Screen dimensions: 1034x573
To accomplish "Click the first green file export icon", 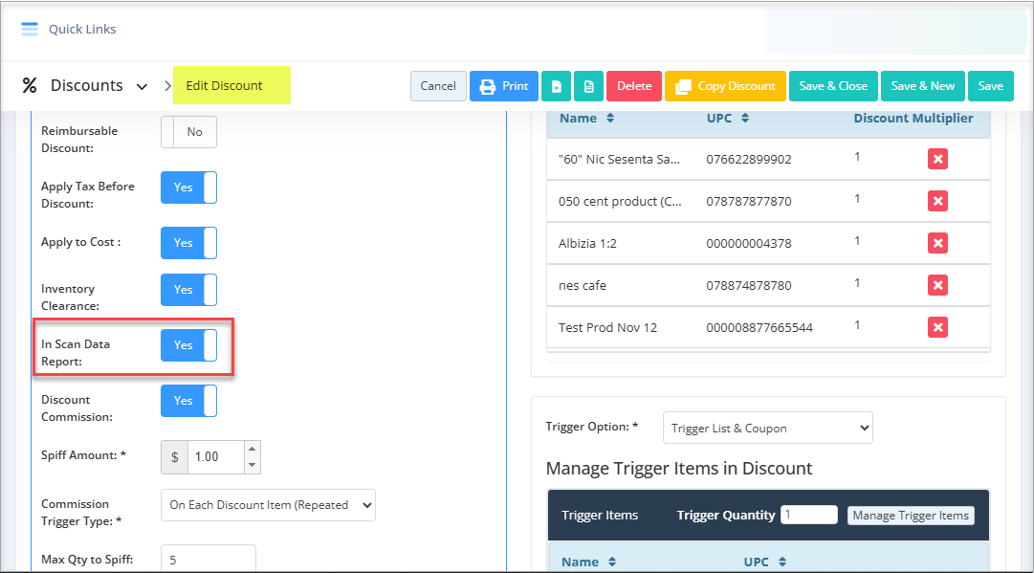I will [x=556, y=86].
